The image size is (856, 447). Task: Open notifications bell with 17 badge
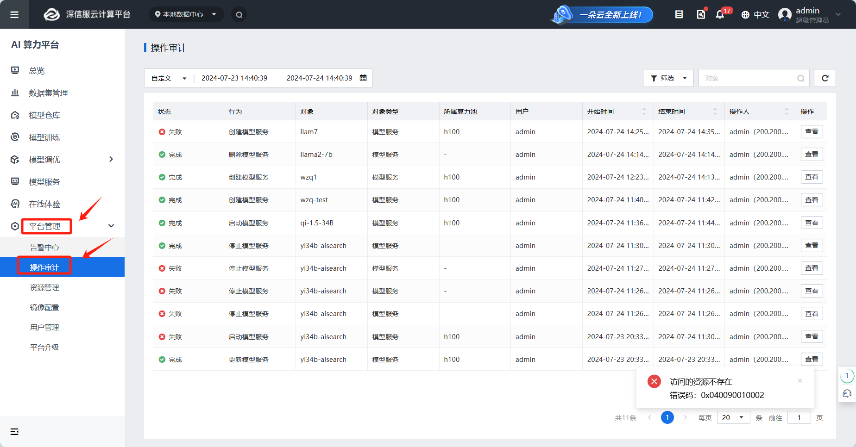tap(720, 14)
